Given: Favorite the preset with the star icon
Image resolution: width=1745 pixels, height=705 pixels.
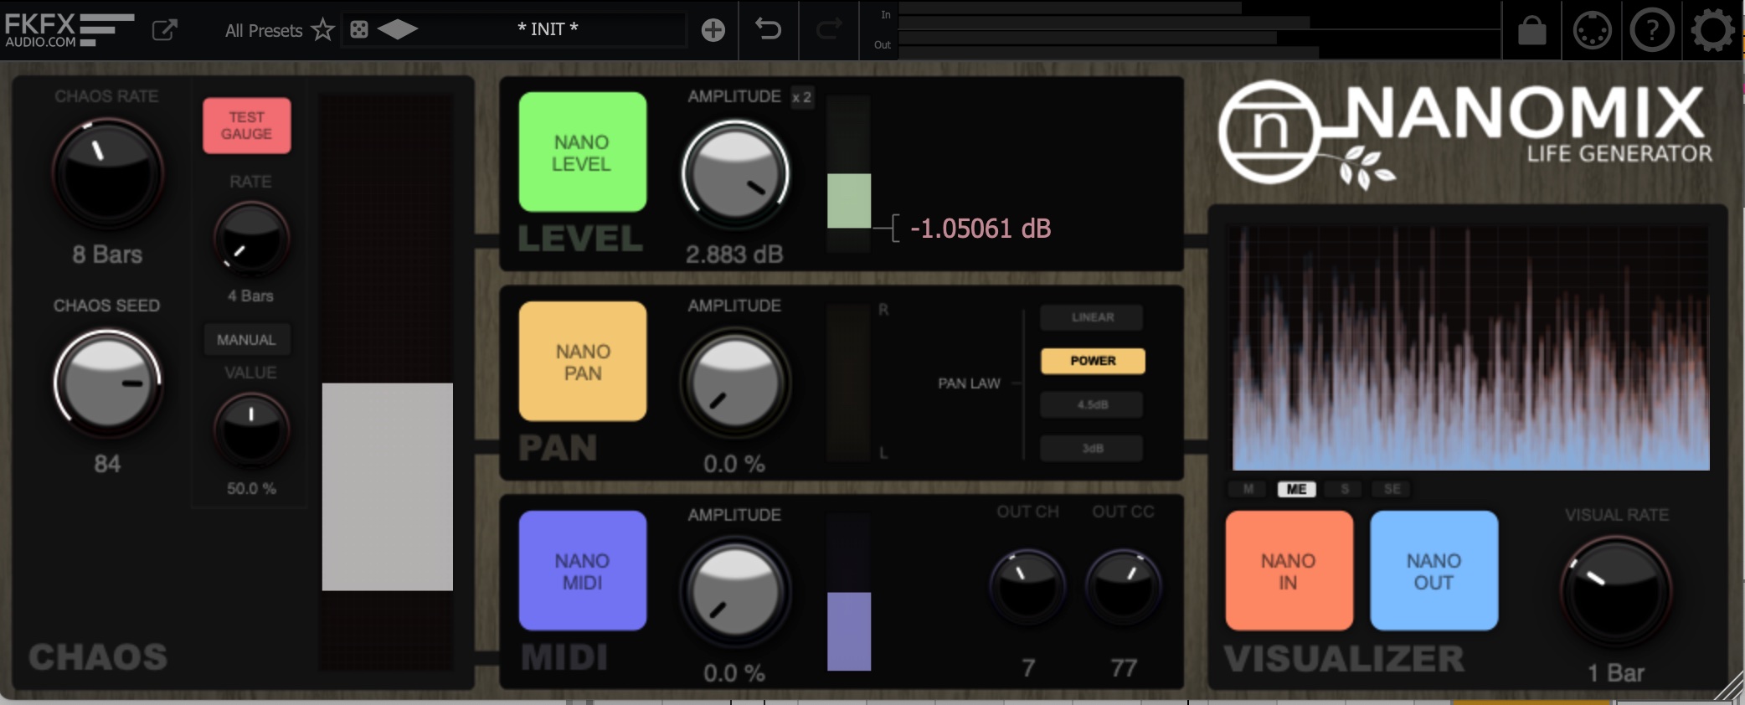Looking at the screenshot, I should [x=322, y=30].
